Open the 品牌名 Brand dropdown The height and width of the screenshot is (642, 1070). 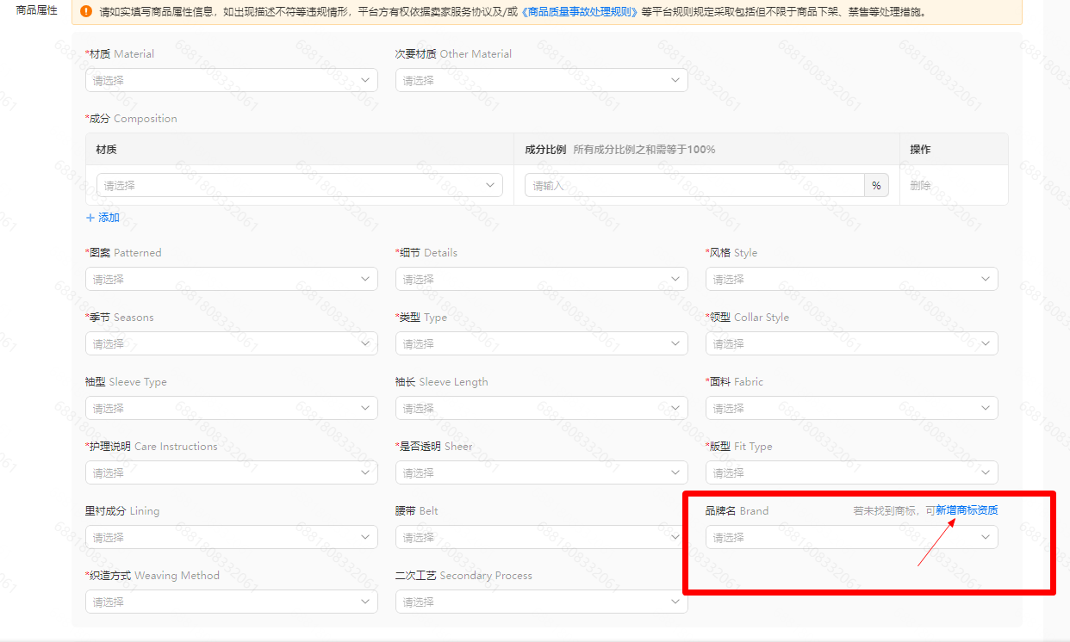[x=851, y=537]
